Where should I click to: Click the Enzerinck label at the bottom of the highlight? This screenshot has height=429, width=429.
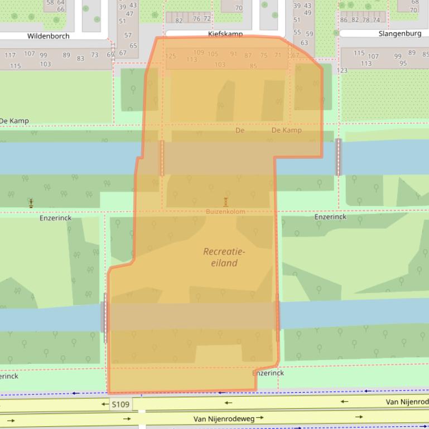[x=268, y=373]
